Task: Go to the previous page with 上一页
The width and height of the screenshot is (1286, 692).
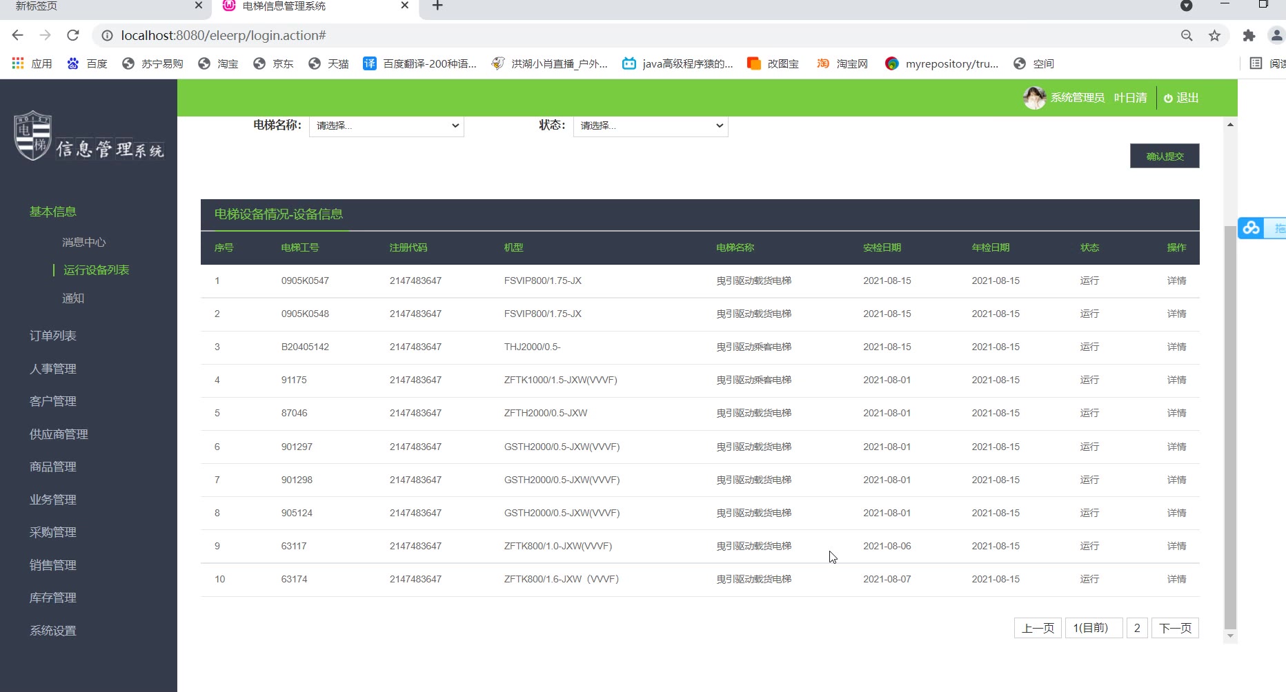Action: point(1038,628)
